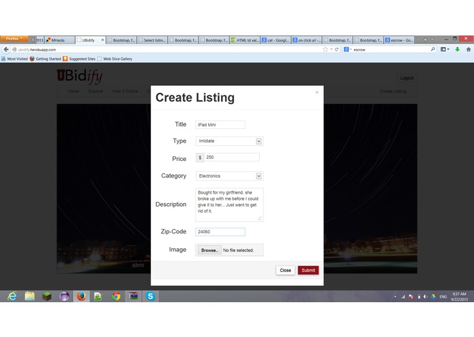474x337 pixels.
Task: Open the network signal tray icon
Action: point(403,297)
